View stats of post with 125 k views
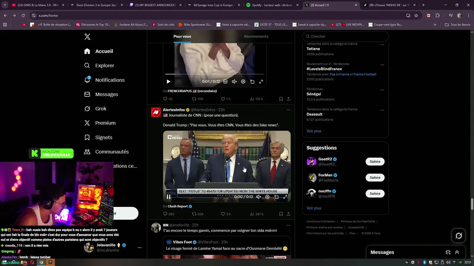This screenshot has height=266, width=474. coord(256,99)
